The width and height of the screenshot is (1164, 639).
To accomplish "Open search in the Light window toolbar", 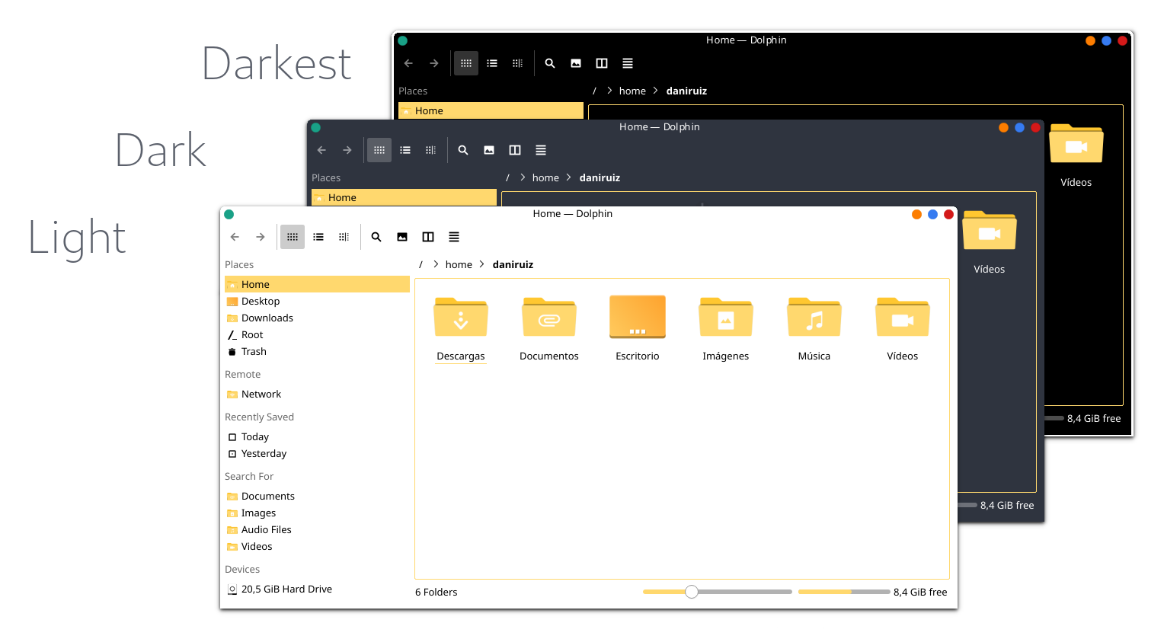I will click(376, 237).
